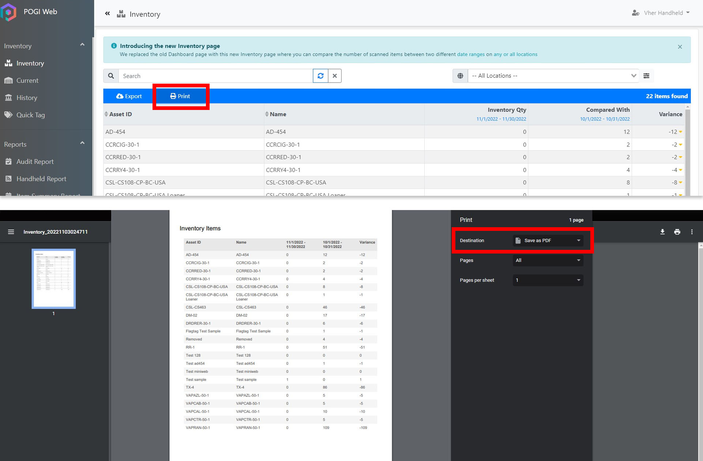Click the Print button
This screenshot has height=461, width=703.
pos(180,96)
